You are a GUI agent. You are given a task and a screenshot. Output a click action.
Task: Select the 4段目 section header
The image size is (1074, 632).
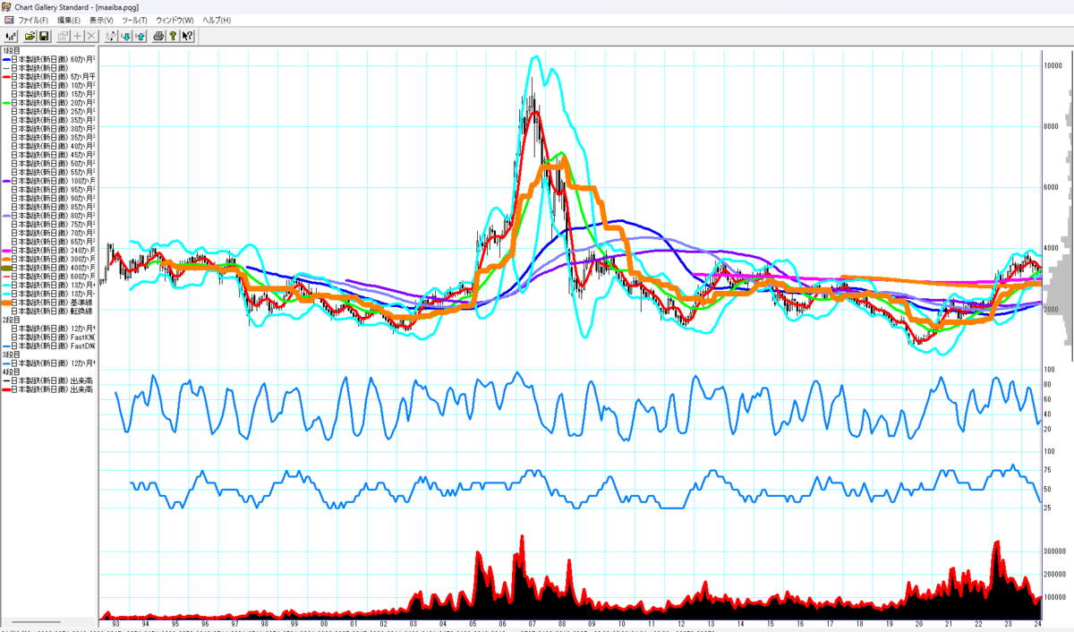pos(11,372)
